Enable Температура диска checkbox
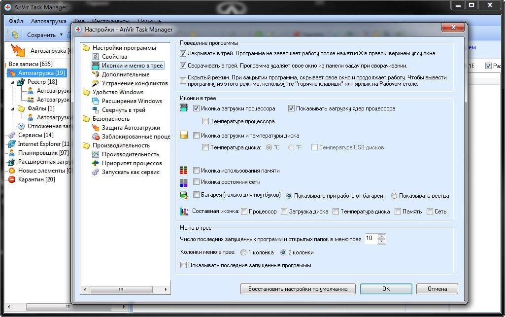505x317 pixels. [205, 147]
